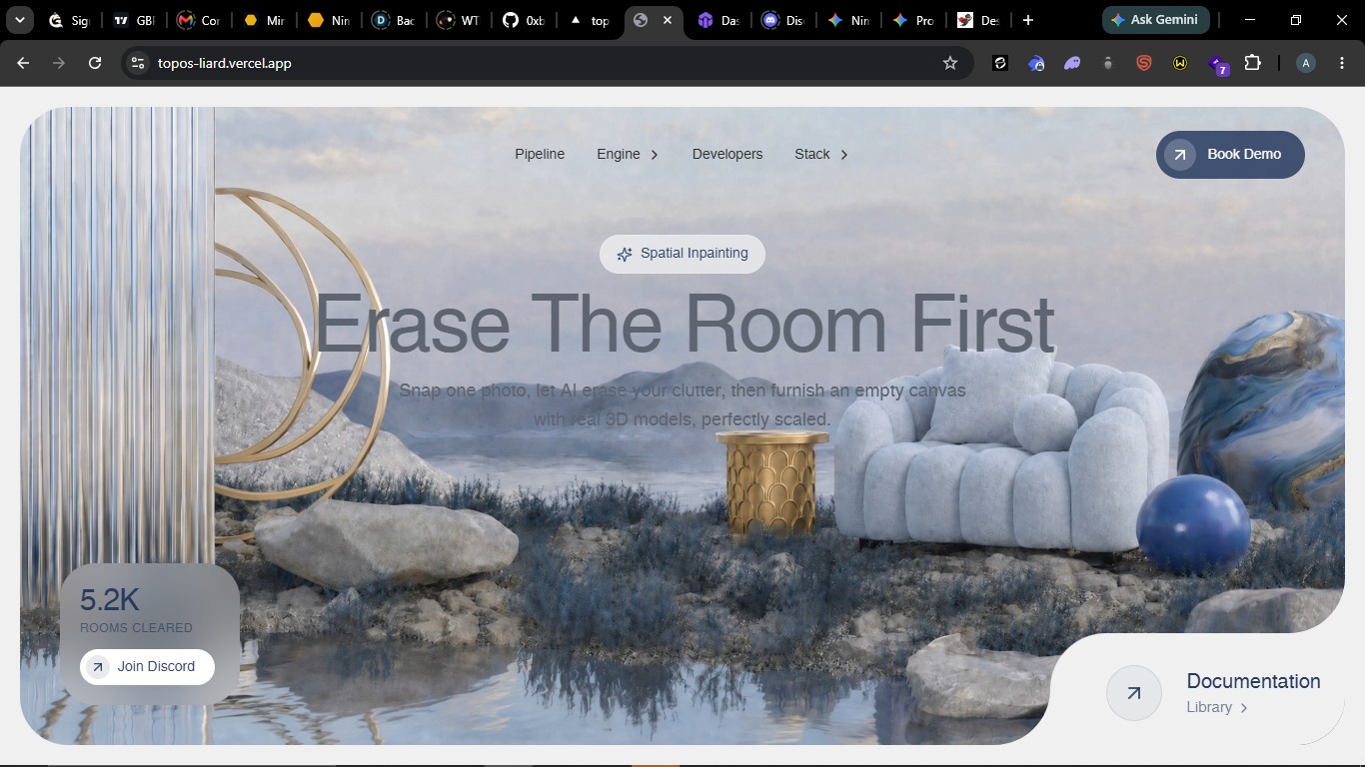This screenshot has width=1365, height=767.
Task: Open the black-and-white square extension icon
Action: click(x=1000, y=63)
